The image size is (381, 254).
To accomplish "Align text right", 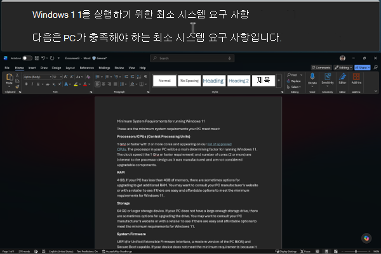I will click(109, 84).
